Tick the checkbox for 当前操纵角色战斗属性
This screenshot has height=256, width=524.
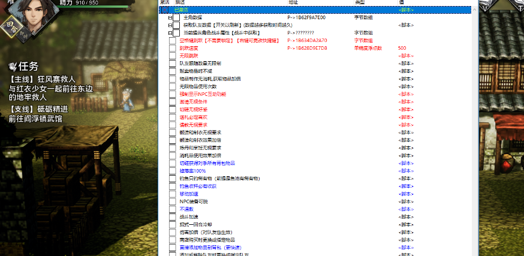[x=176, y=33]
